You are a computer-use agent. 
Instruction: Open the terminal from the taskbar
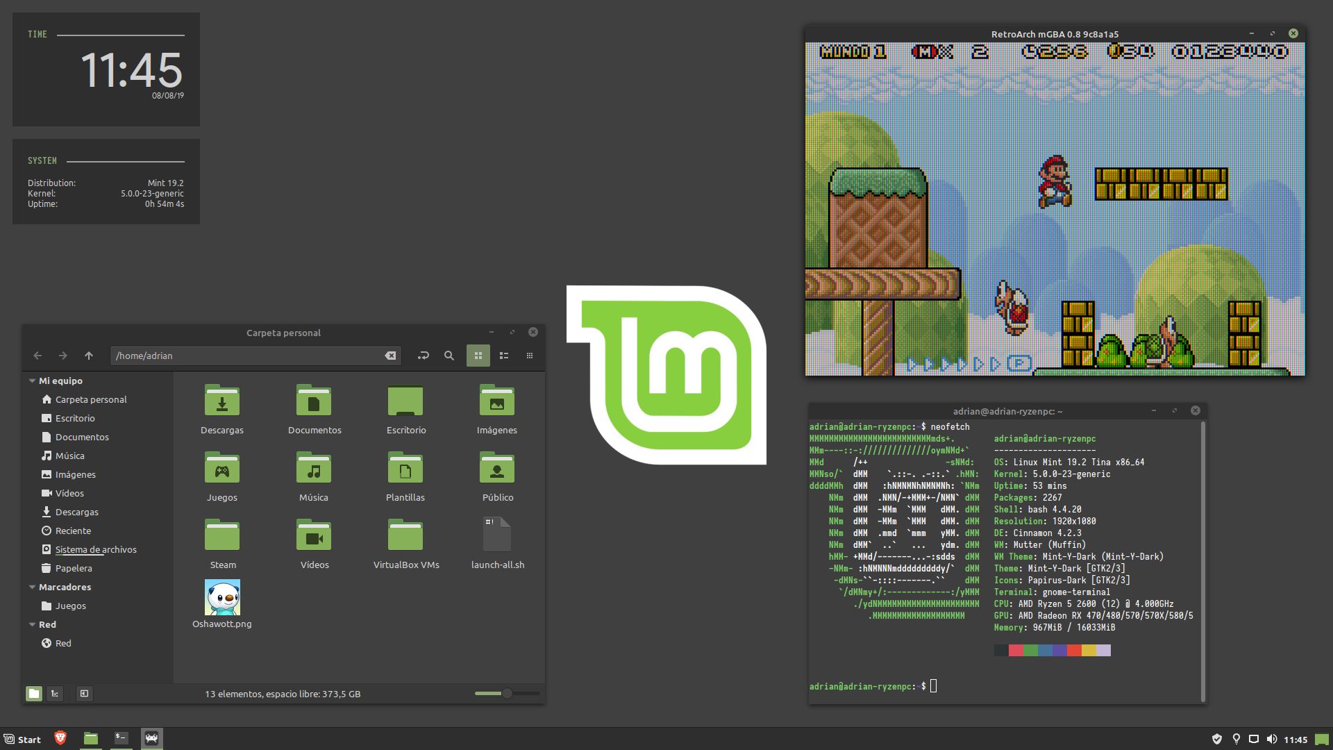pyautogui.click(x=121, y=738)
